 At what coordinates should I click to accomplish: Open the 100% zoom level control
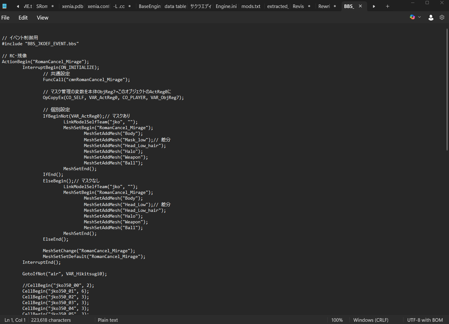coord(337,320)
